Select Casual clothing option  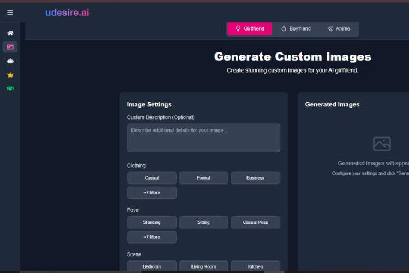tap(152, 178)
